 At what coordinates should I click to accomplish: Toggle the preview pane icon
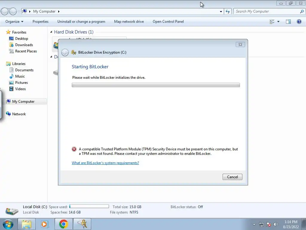coord(288,22)
